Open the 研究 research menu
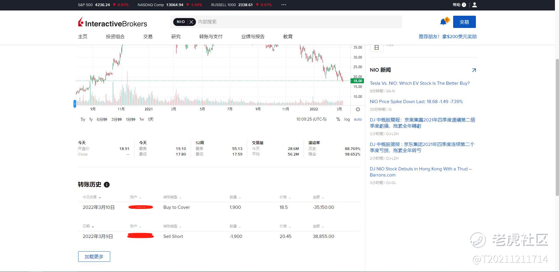559x272 pixels. [x=176, y=37]
